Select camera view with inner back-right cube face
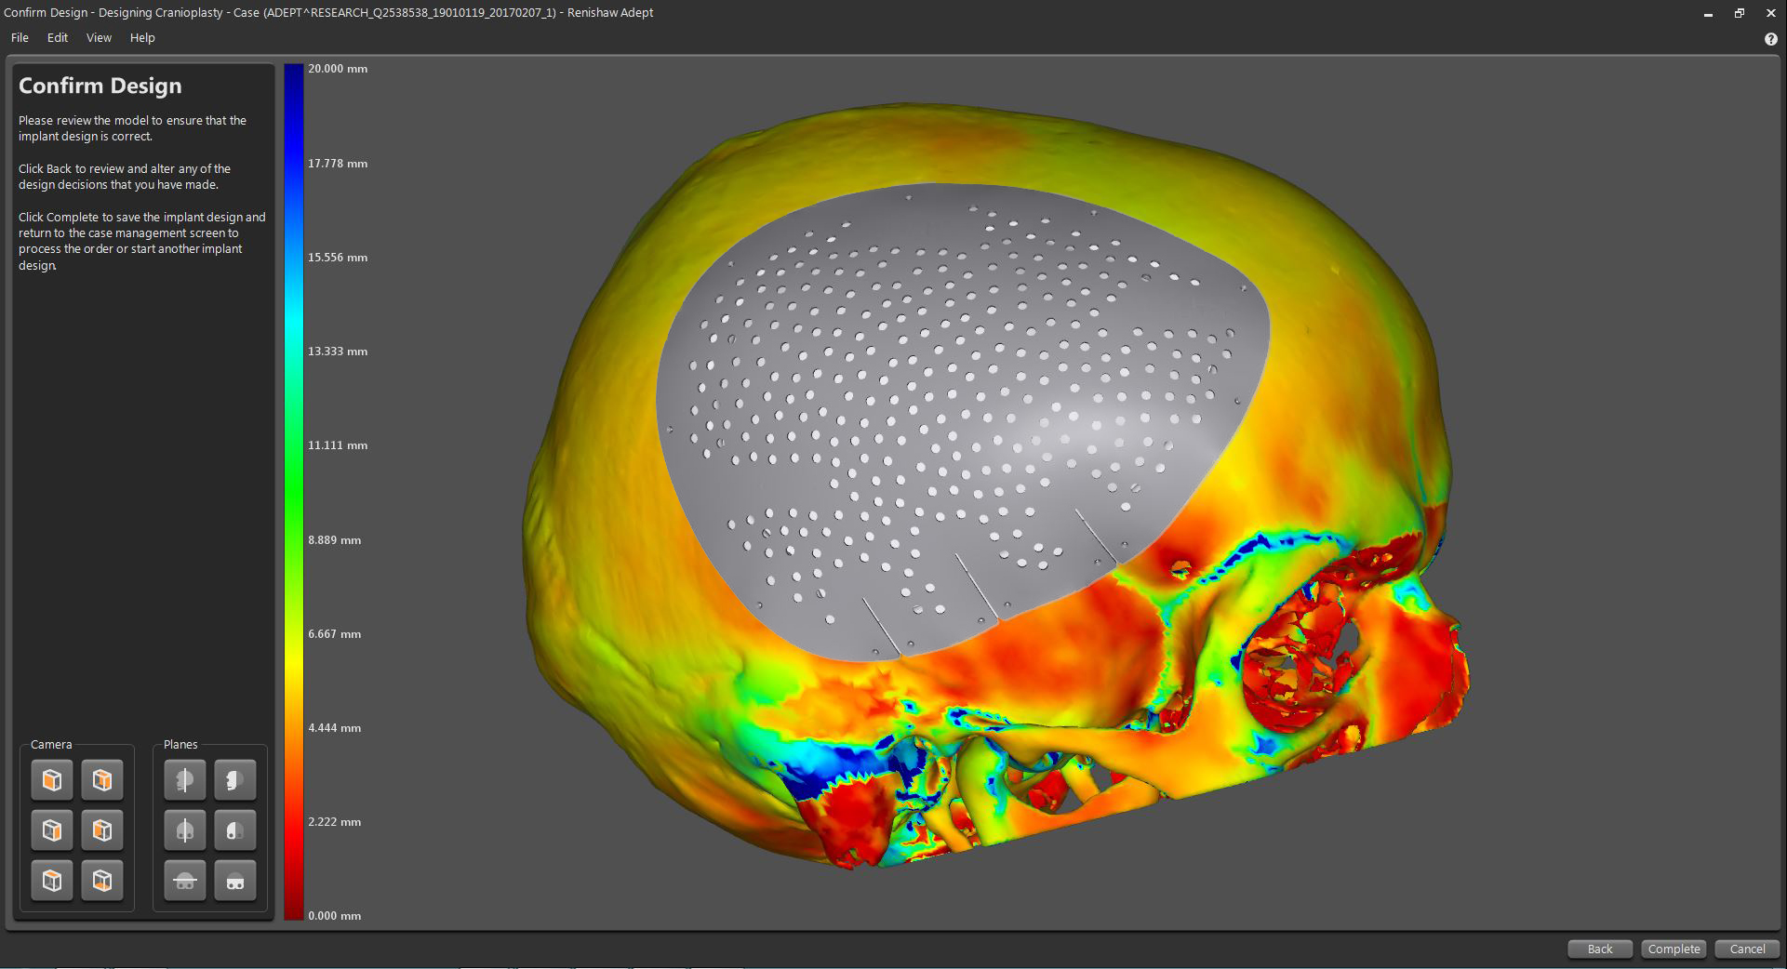Image resolution: width=1787 pixels, height=969 pixels. click(102, 780)
